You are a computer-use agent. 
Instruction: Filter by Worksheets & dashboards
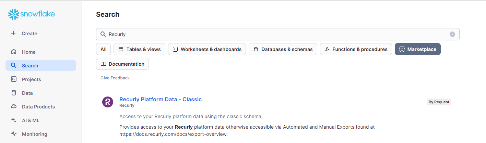pyautogui.click(x=207, y=49)
